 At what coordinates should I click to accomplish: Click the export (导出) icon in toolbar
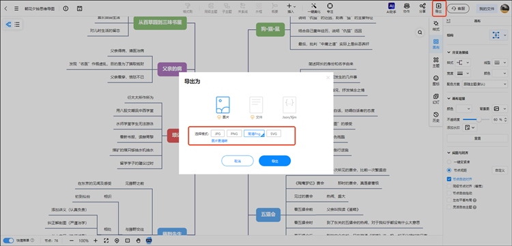coord(438,8)
